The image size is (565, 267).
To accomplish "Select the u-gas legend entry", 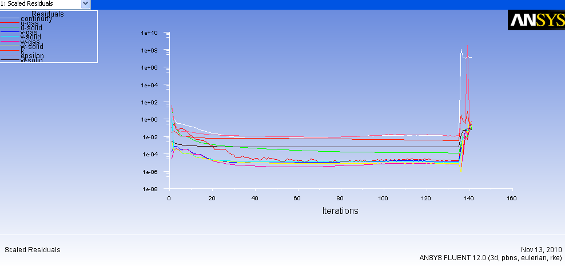I will pyautogui.click(x=30, y=23).
